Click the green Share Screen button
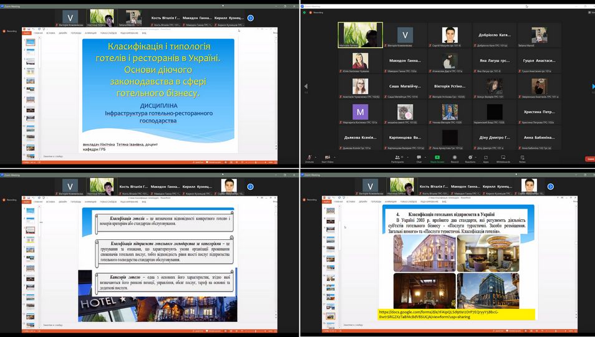Viewport: 595px width, 337px height. (x=437, y=158)
